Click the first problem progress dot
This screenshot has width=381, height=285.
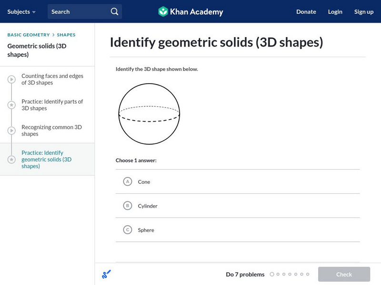click(272, 274)
